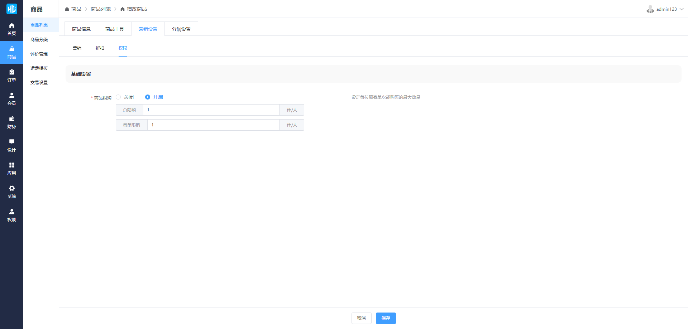Open the finance (财务) sidebar icon

point(11,122)
